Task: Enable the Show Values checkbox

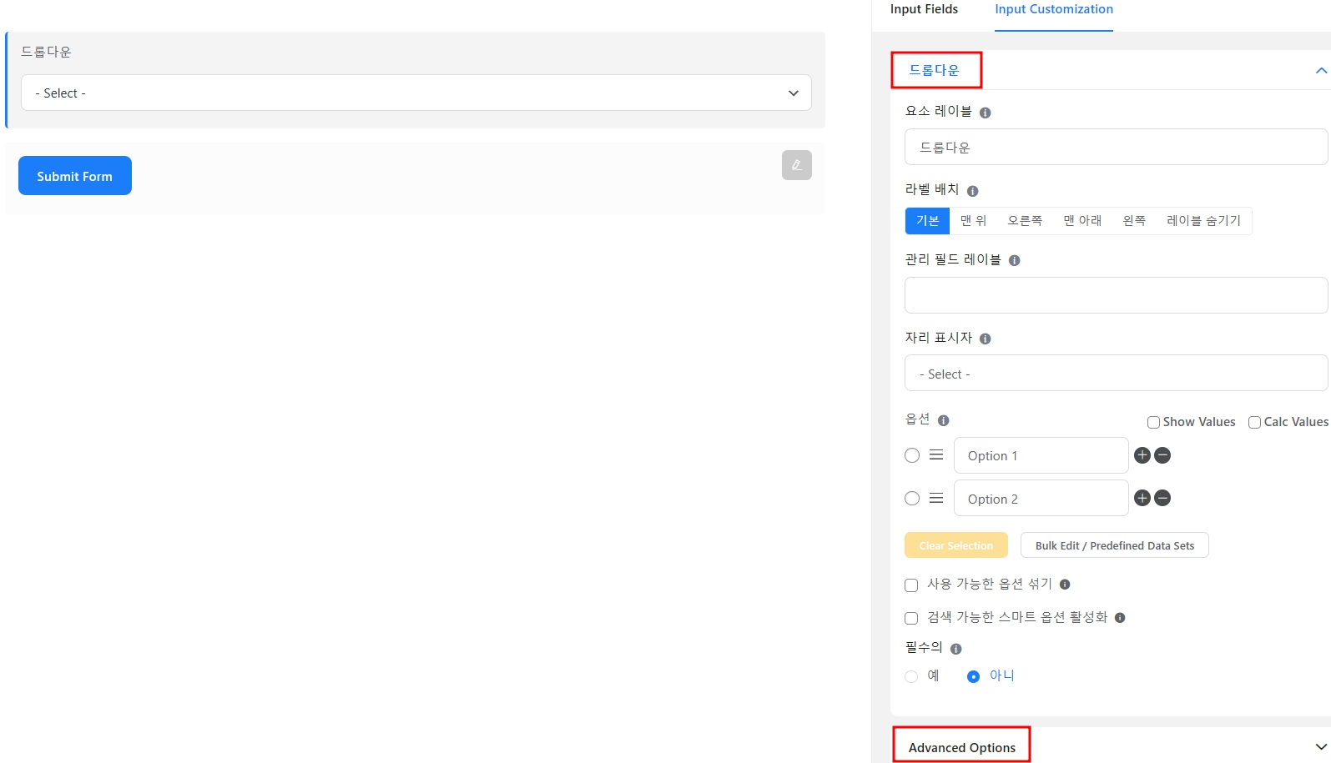Action: point(1153,422)
